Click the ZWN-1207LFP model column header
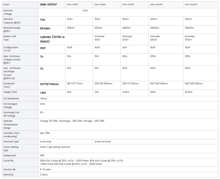Image resolution: width=220 pixels, height=179 pixels. tap(48, 4)
